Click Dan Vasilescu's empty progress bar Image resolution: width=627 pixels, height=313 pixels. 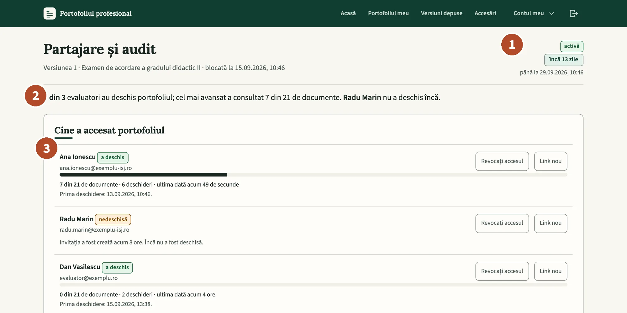(313, 285)
